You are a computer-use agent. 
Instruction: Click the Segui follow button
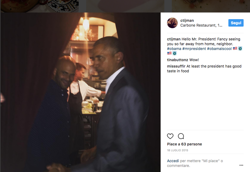click(x=236, y=23)
